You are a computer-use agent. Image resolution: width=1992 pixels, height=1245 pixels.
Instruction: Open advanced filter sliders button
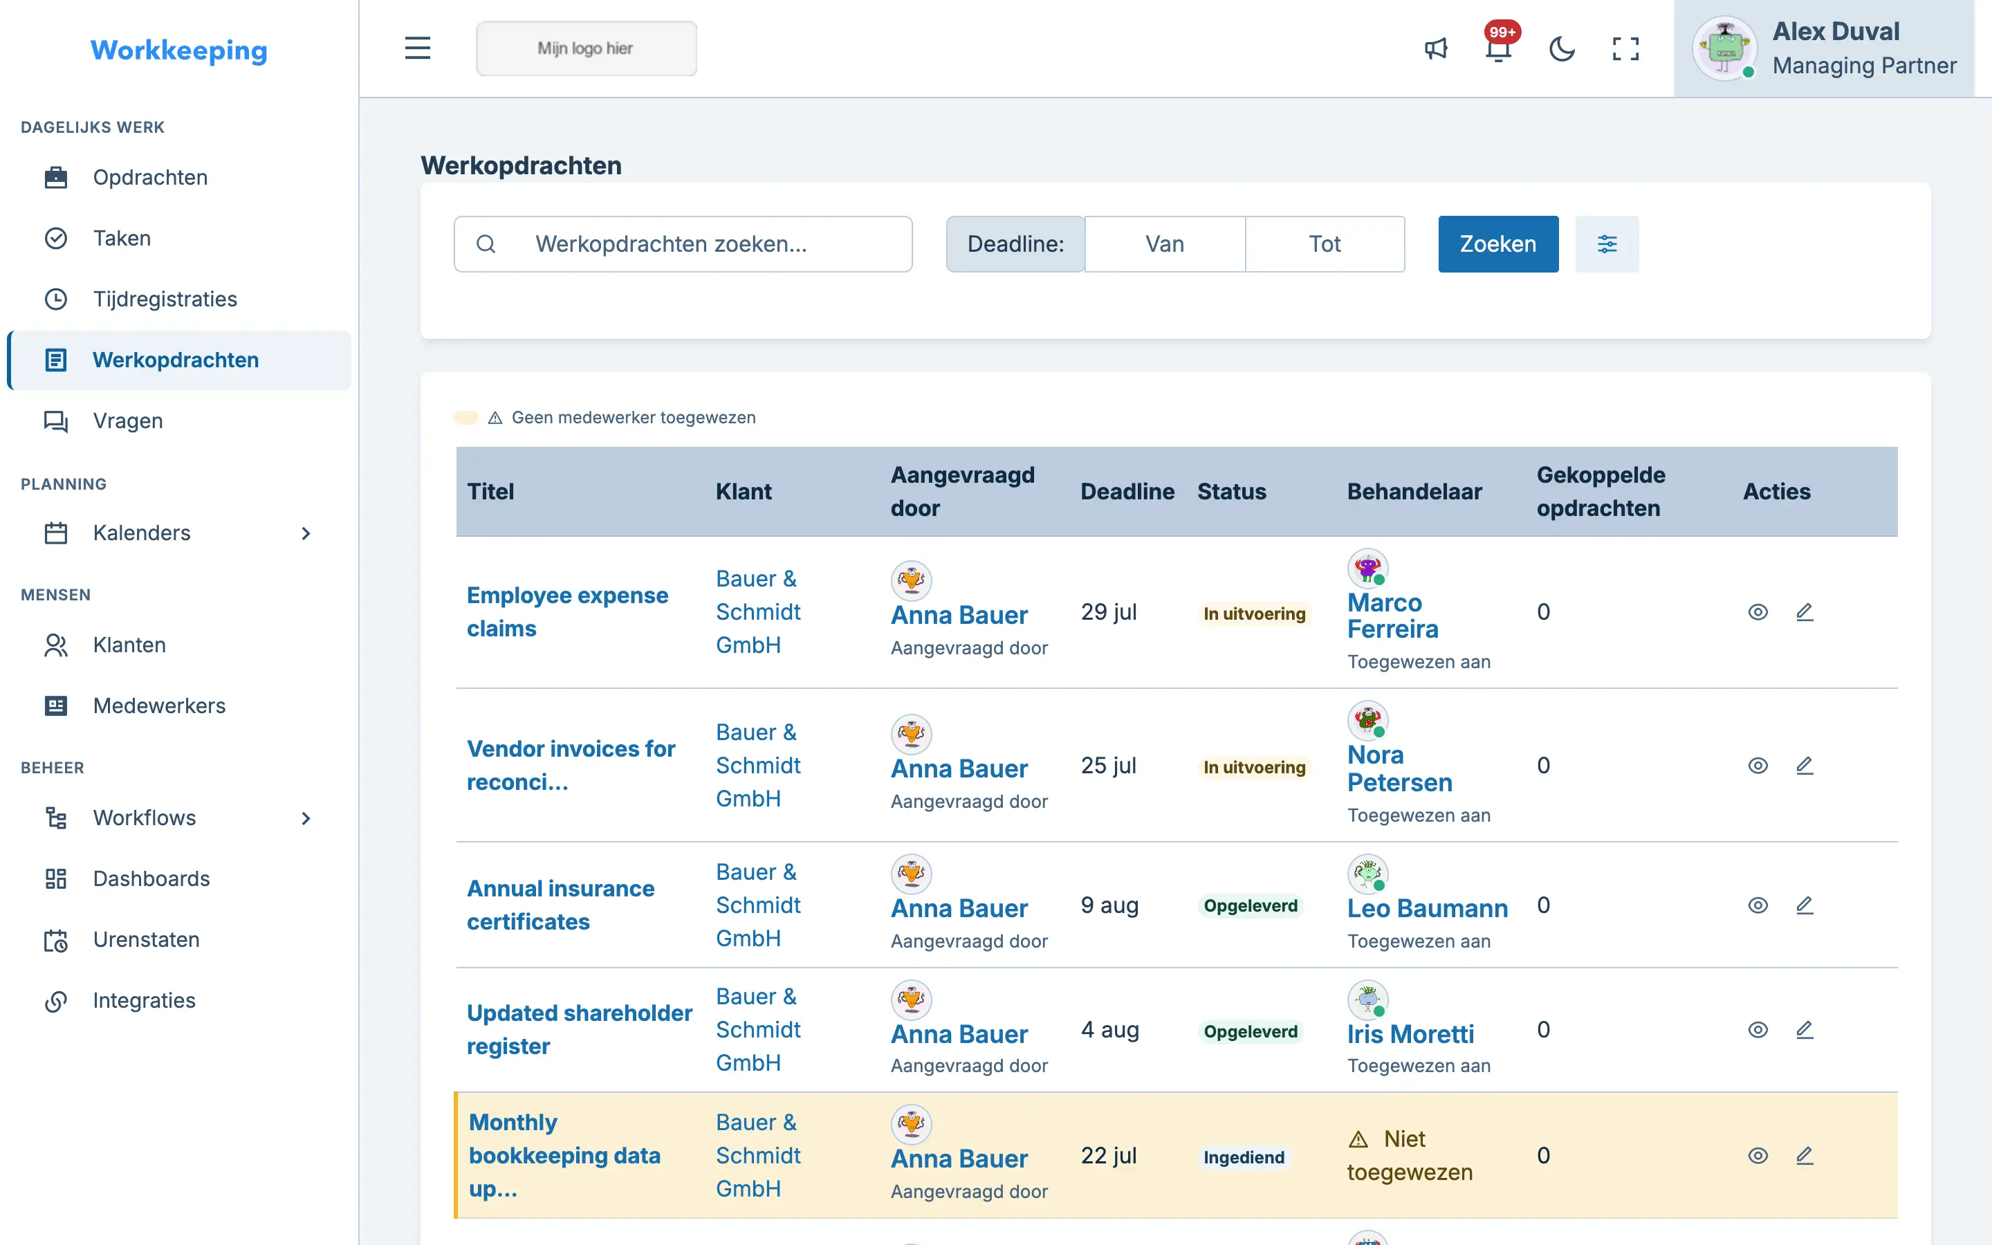point(1607,243)
